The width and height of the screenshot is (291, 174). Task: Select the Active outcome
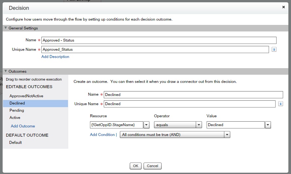(x=15, y=118)
